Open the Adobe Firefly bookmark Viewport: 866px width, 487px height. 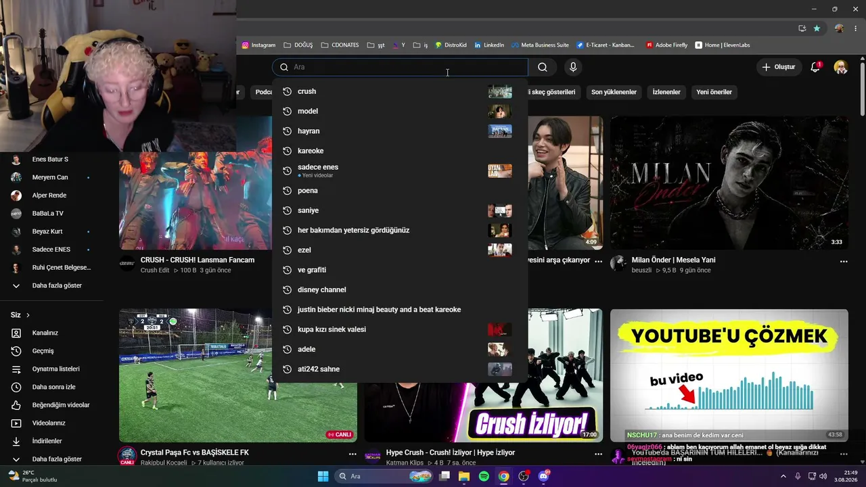pyautogui.click(x=666, y=45)
